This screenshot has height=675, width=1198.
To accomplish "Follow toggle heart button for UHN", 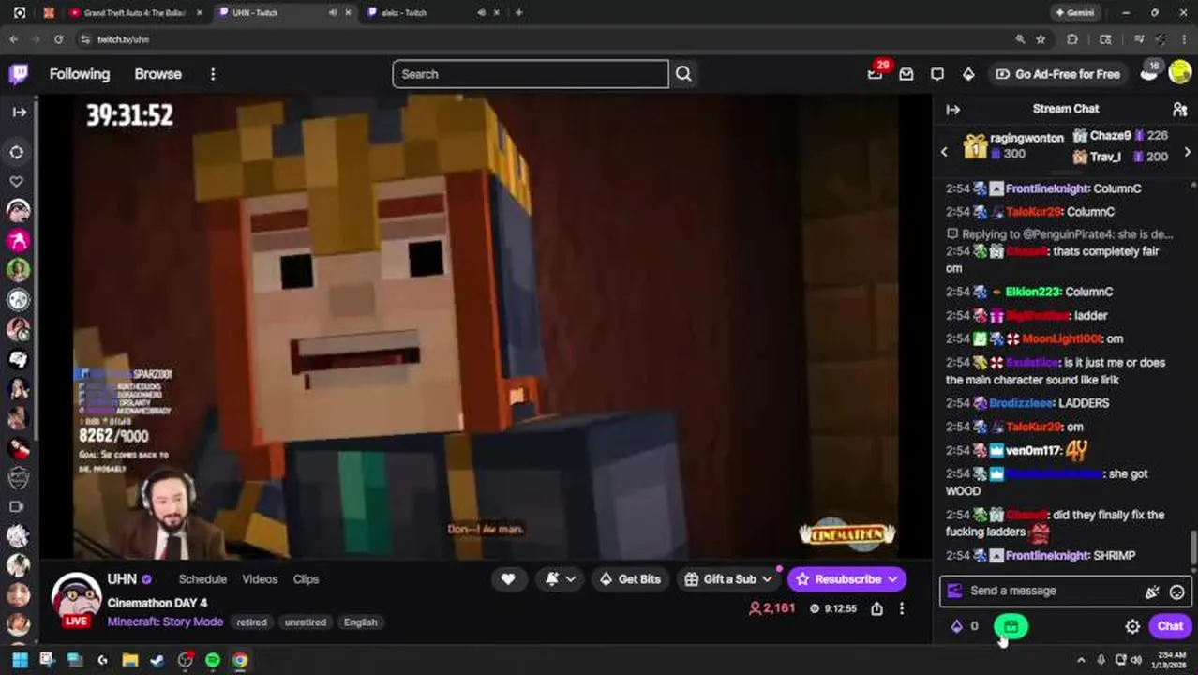I will (508, 579).
